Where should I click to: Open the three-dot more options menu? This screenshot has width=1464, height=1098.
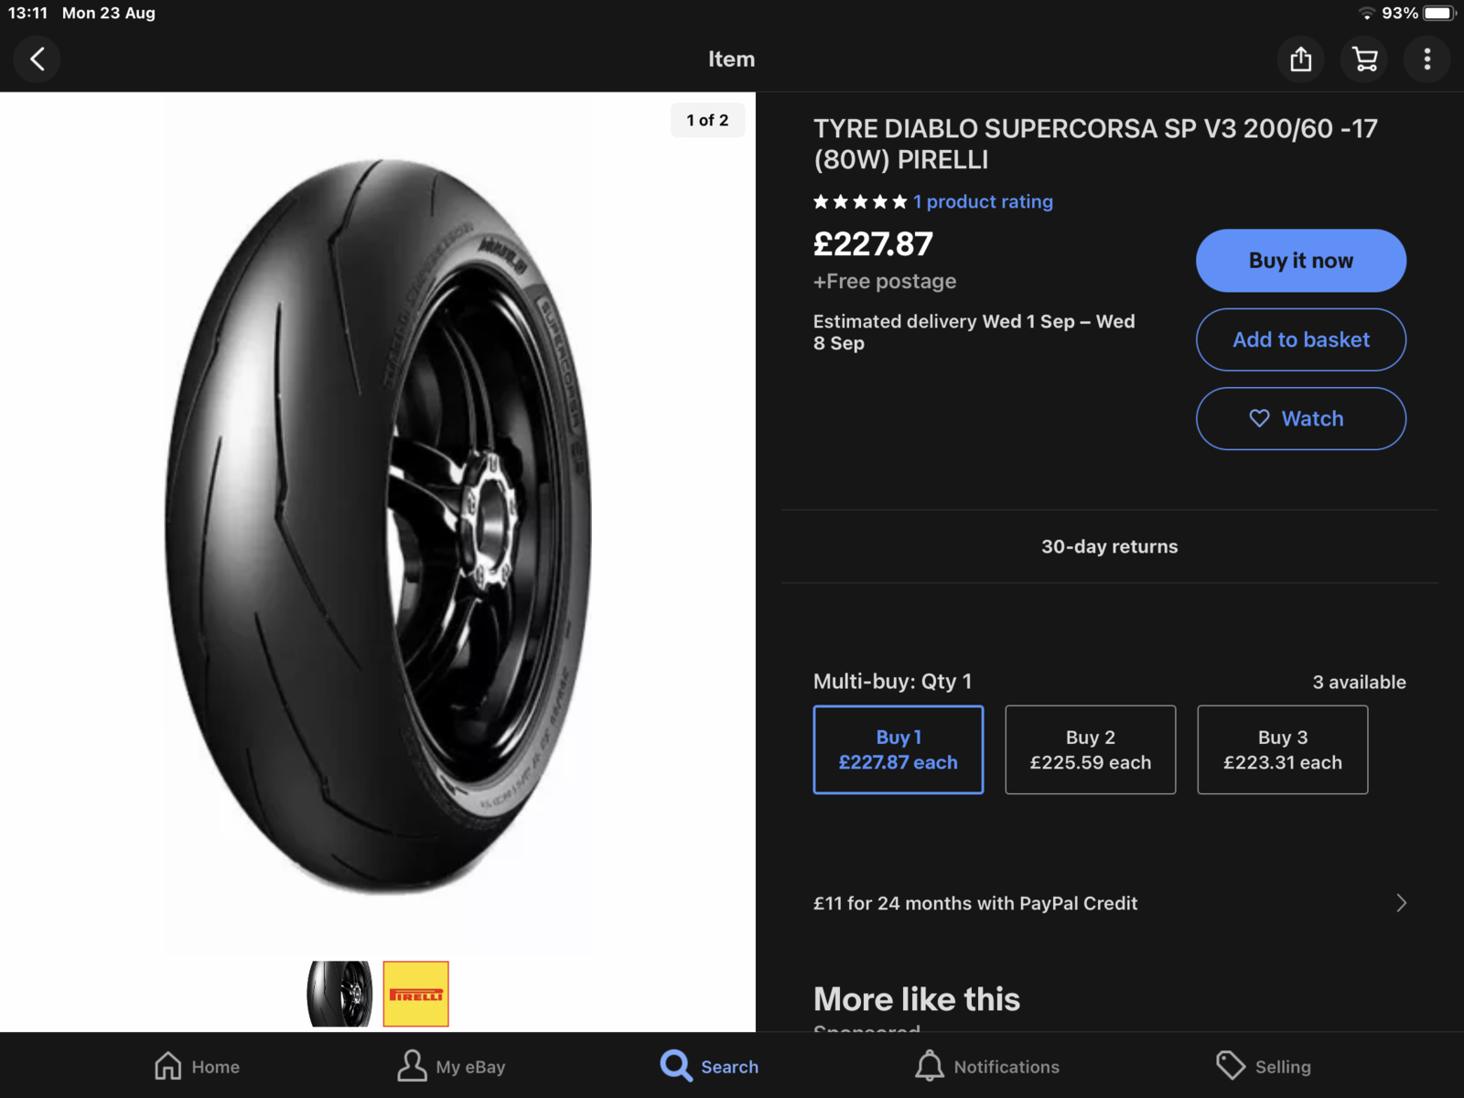coord(1426,59)
